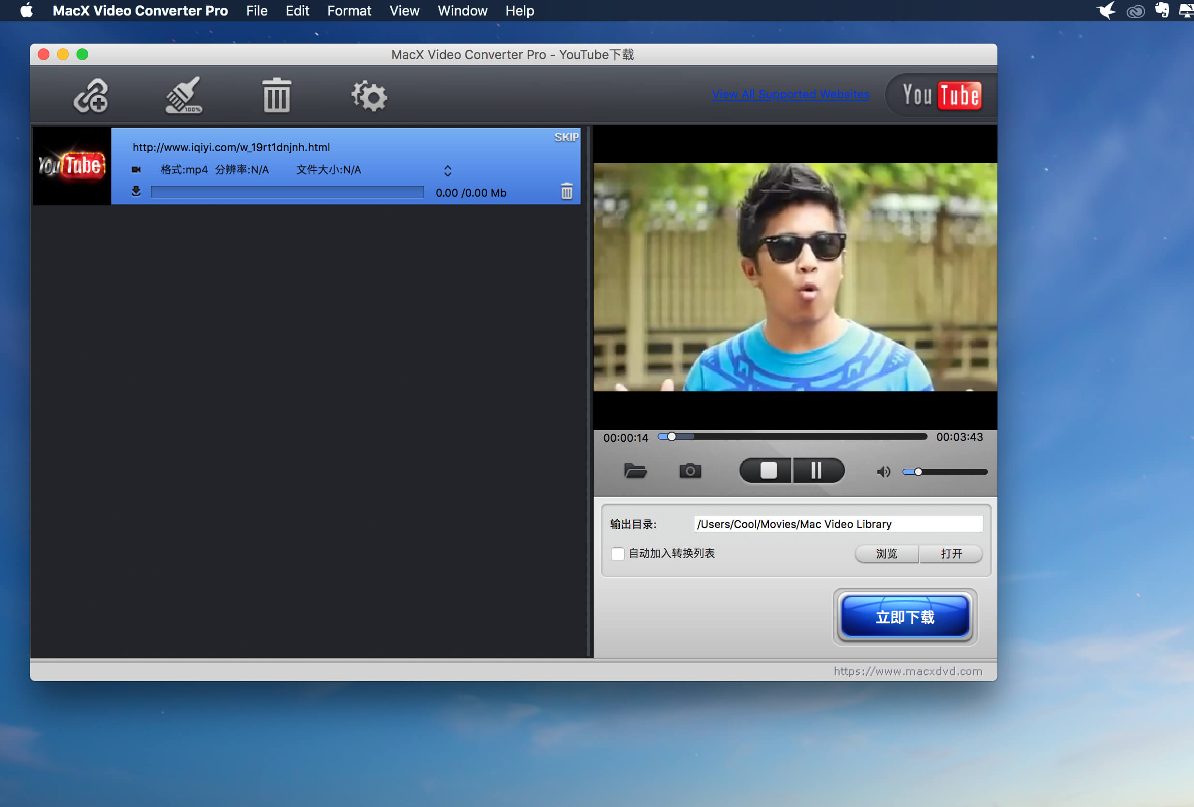This screenshot has width=1194, height=807.
Task: Open folder icon below the preview
Action: [635, 471]
